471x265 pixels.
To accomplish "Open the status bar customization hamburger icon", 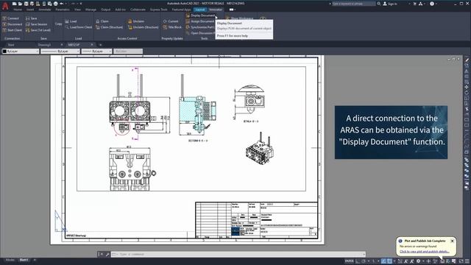I will click(467, 261).
